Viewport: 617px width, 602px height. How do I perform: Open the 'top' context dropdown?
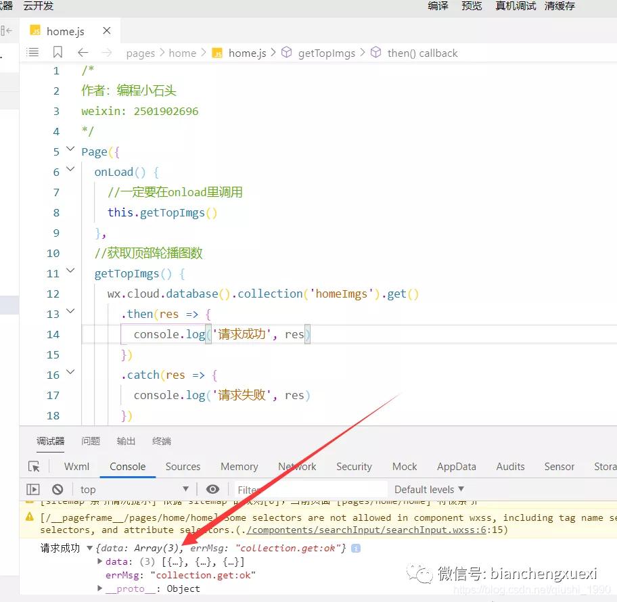click(134, 489)
